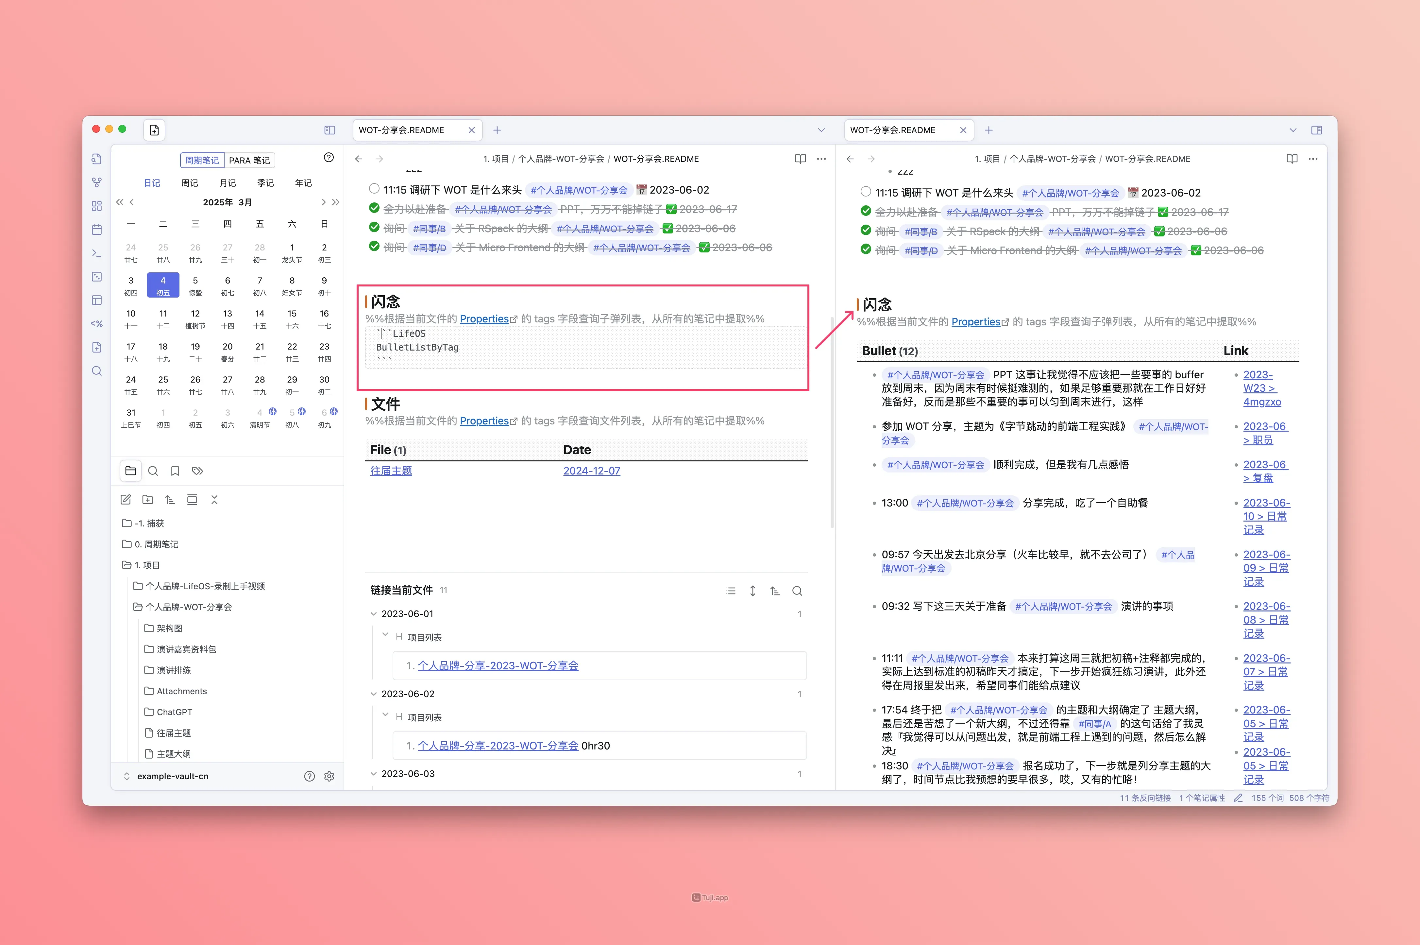1420x945 pixels.
Task: Click the new note pencil icon
Action: click(x=125, y=500)
